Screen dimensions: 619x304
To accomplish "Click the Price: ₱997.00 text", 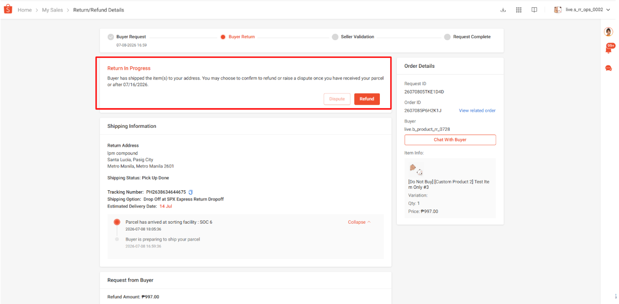I will pyautogui.click(x=423, y=211).
